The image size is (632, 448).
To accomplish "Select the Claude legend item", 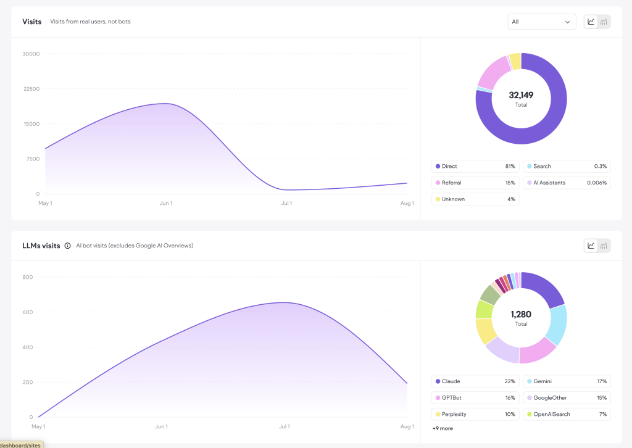I will point(475,381).
